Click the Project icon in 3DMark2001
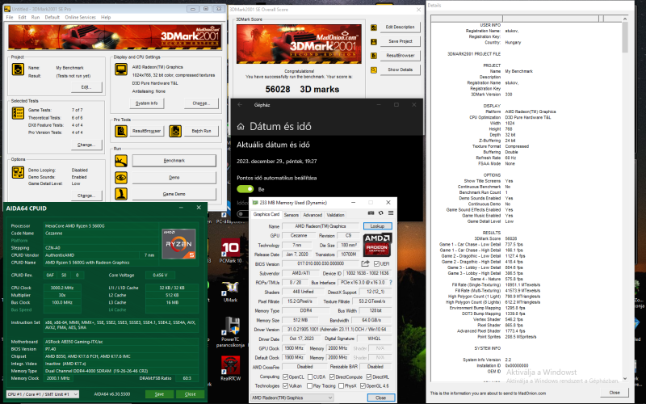646x404 pixels. (x=18, y=69)
